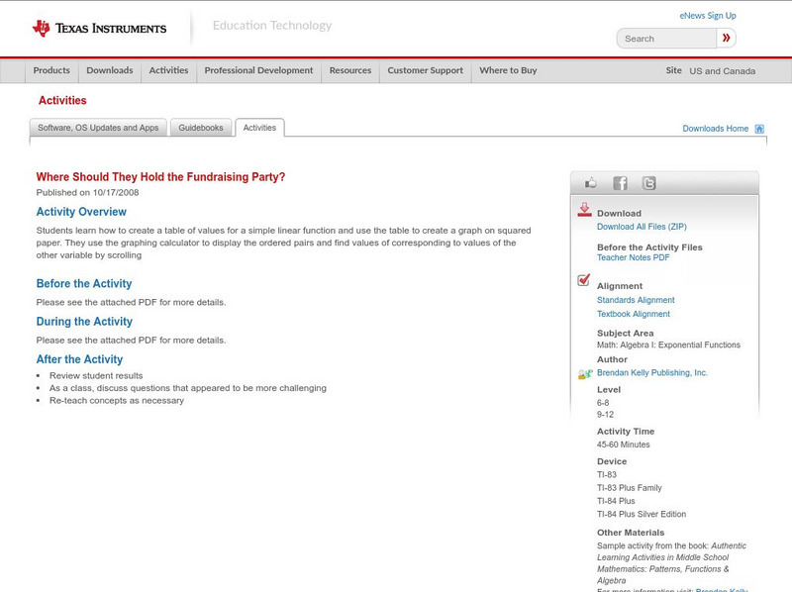Open the Activities navigation menu
The width and height of the screenshot is (792, 592).
click(168, 70)
